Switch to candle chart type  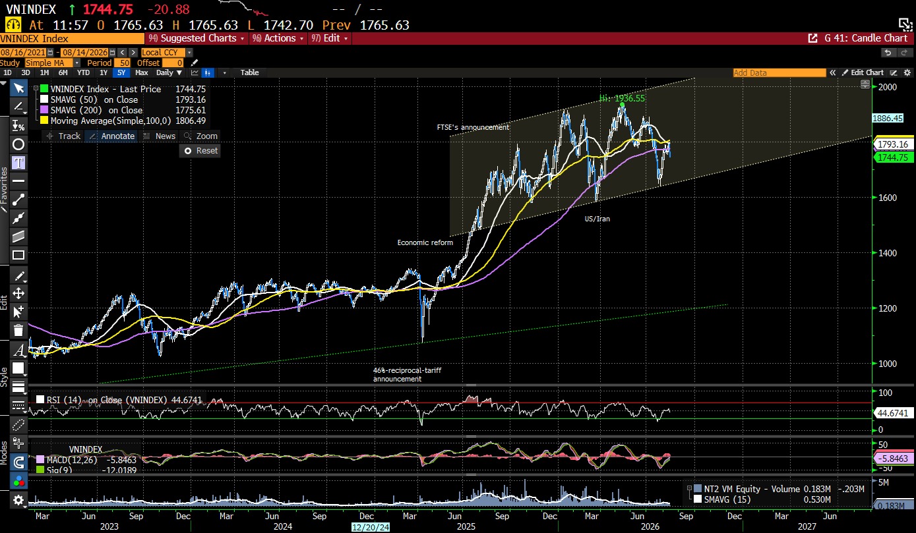pos(208,72)
